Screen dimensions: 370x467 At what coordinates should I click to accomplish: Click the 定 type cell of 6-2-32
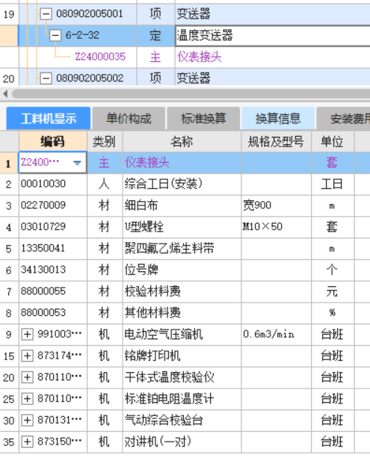pyautogui.click(x=155, y=35)
